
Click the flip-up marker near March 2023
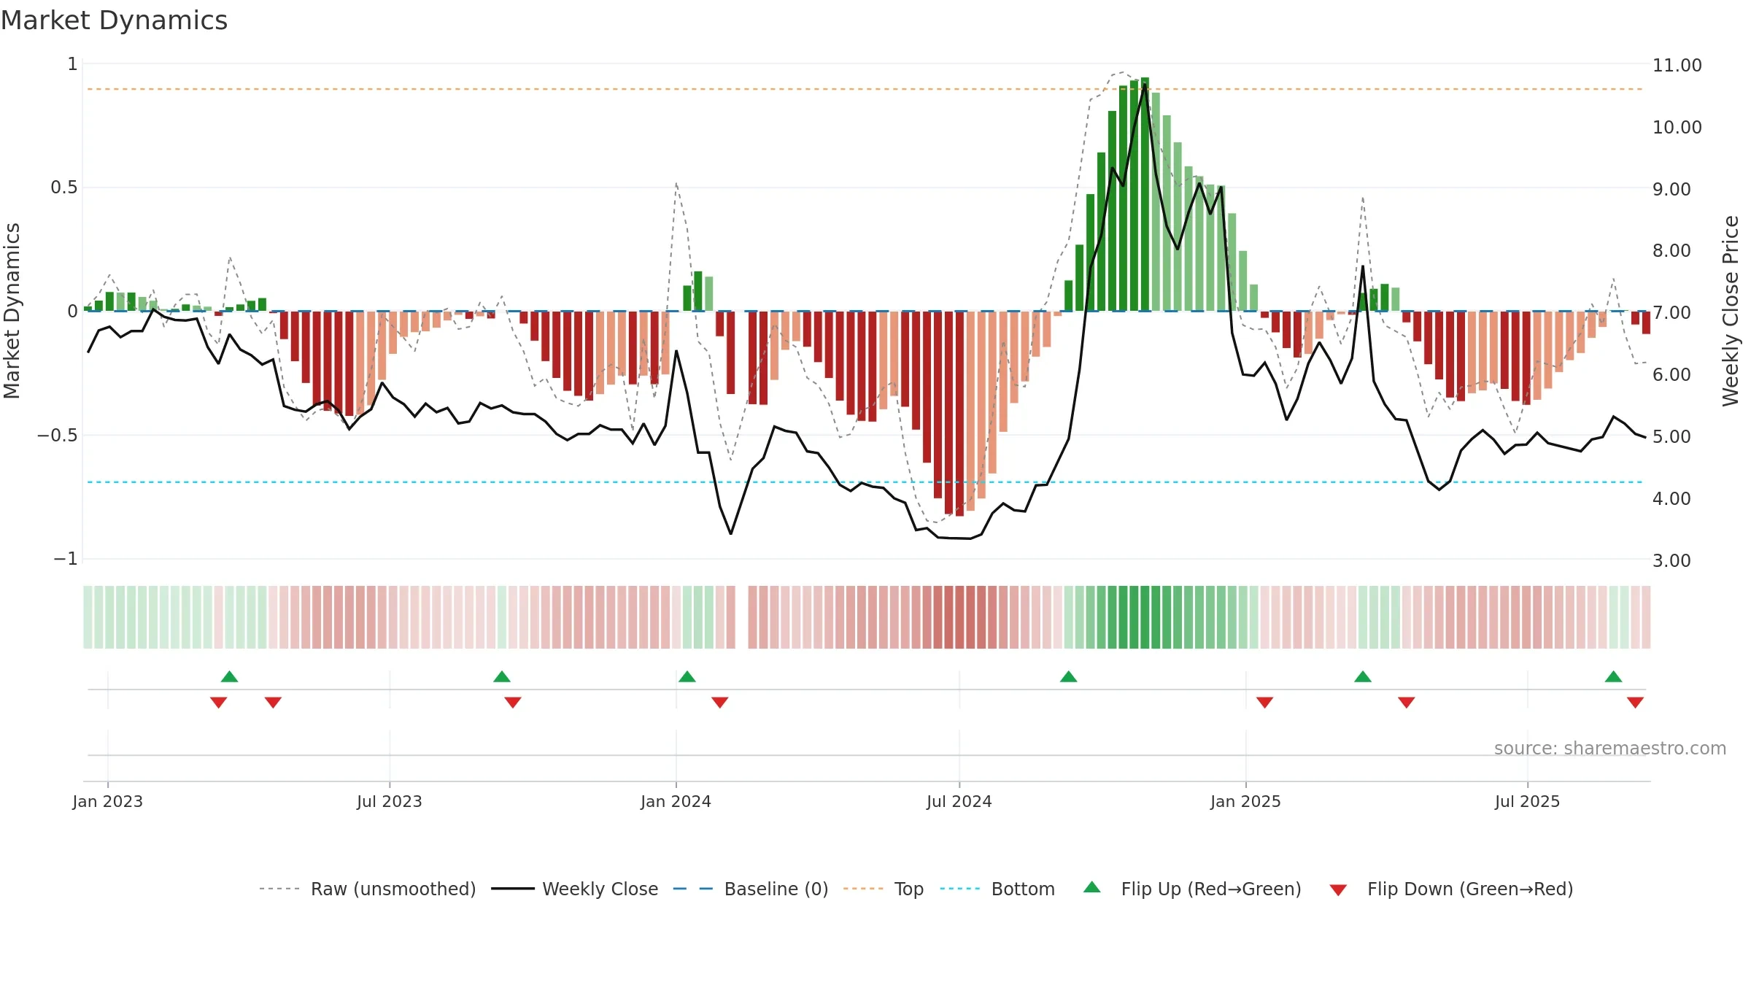pos(230,676)
